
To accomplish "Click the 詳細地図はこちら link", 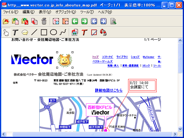I will tap(109, 90).
